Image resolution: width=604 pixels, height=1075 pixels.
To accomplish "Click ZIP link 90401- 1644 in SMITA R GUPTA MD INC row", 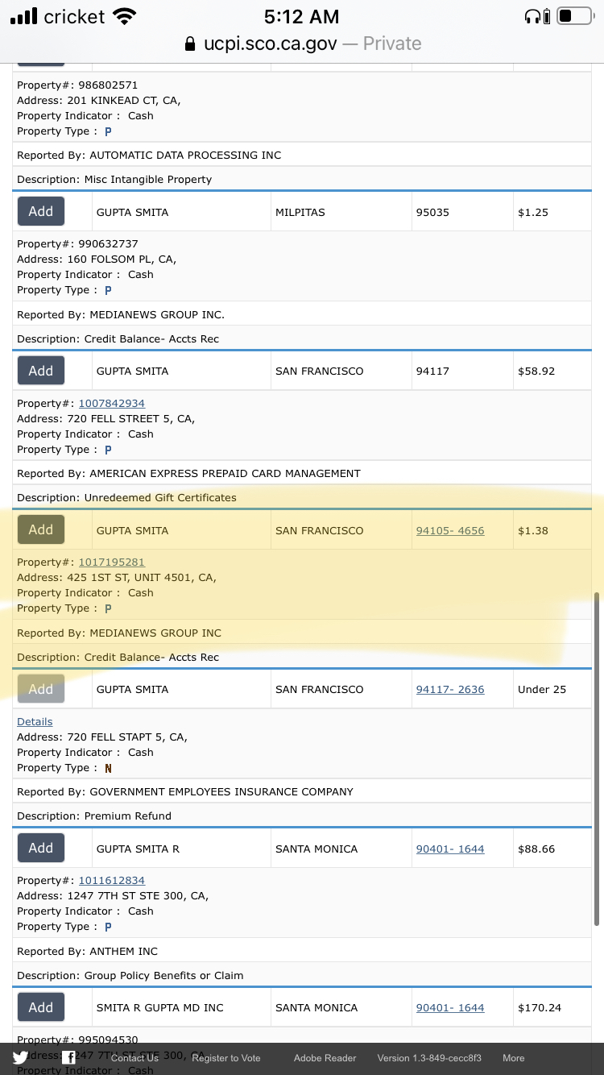I will click(450, 1007).
